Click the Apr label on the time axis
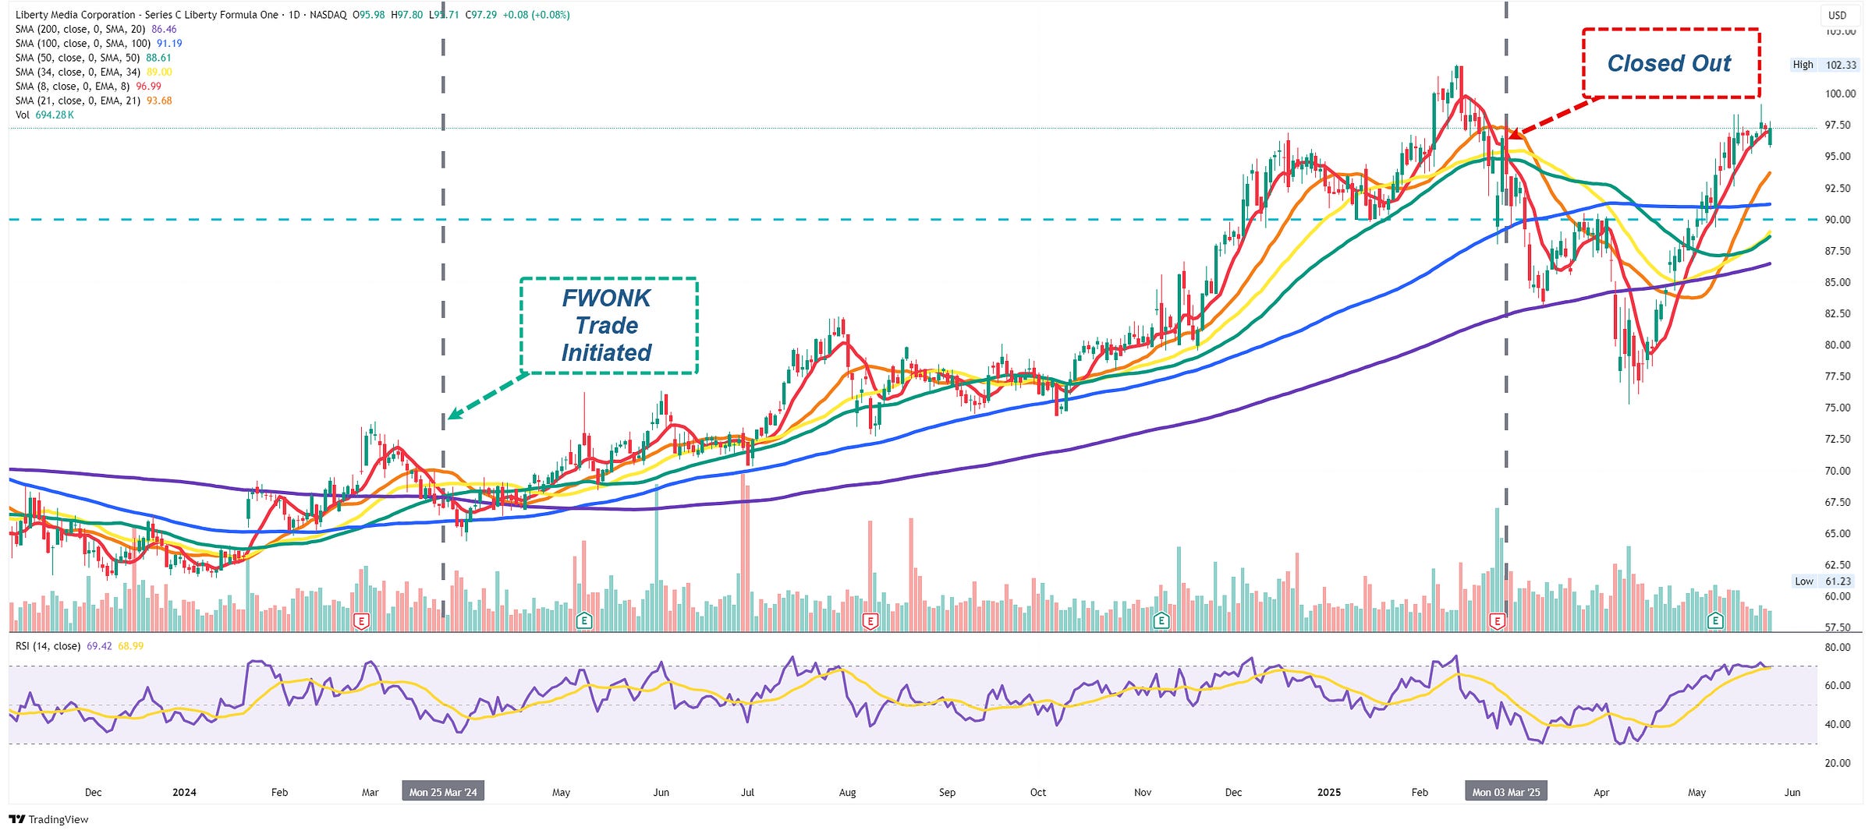This screenshot has height=834, width=1872. point(1601,792)
